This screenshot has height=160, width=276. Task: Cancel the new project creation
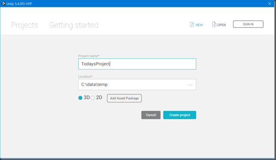pos(151,115)
